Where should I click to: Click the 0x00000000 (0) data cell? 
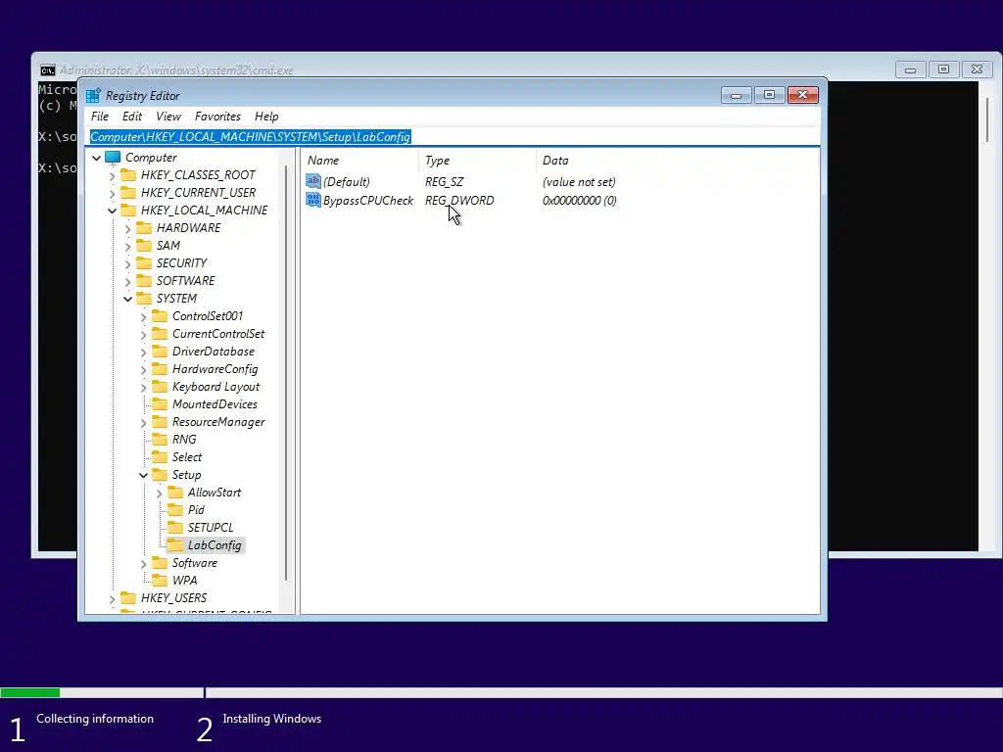(x=580, y=200)
